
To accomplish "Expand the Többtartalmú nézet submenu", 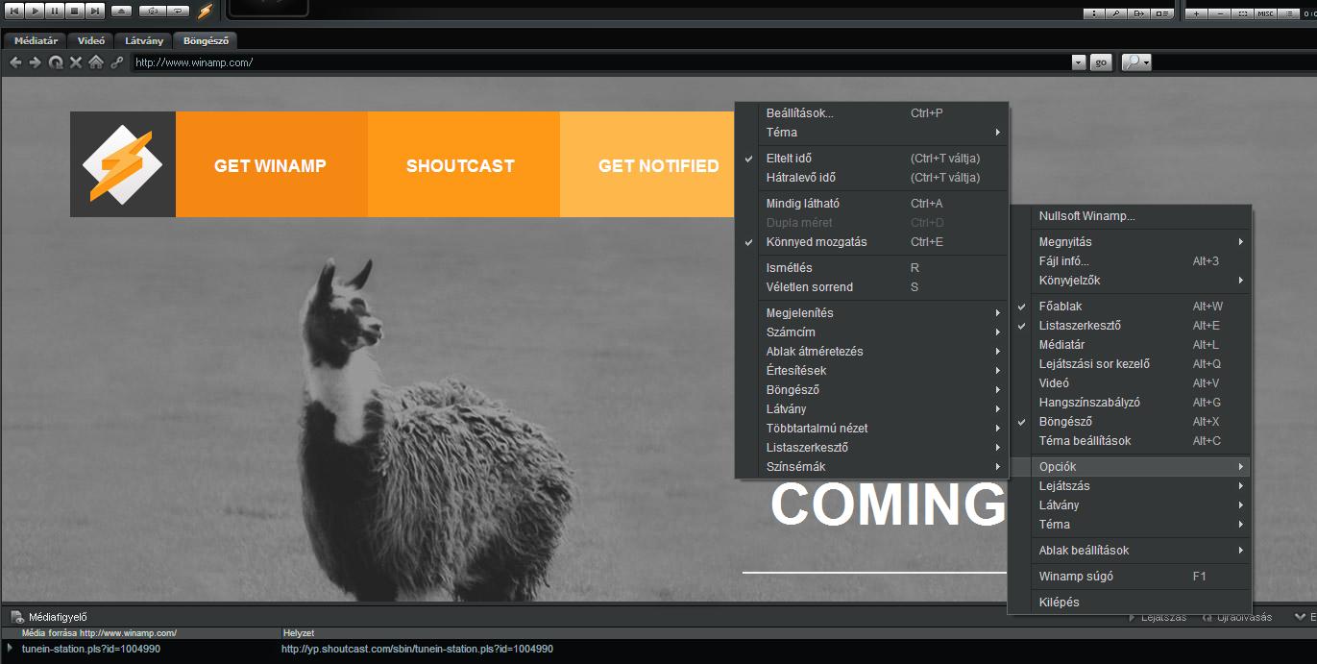I will point(871,429).
